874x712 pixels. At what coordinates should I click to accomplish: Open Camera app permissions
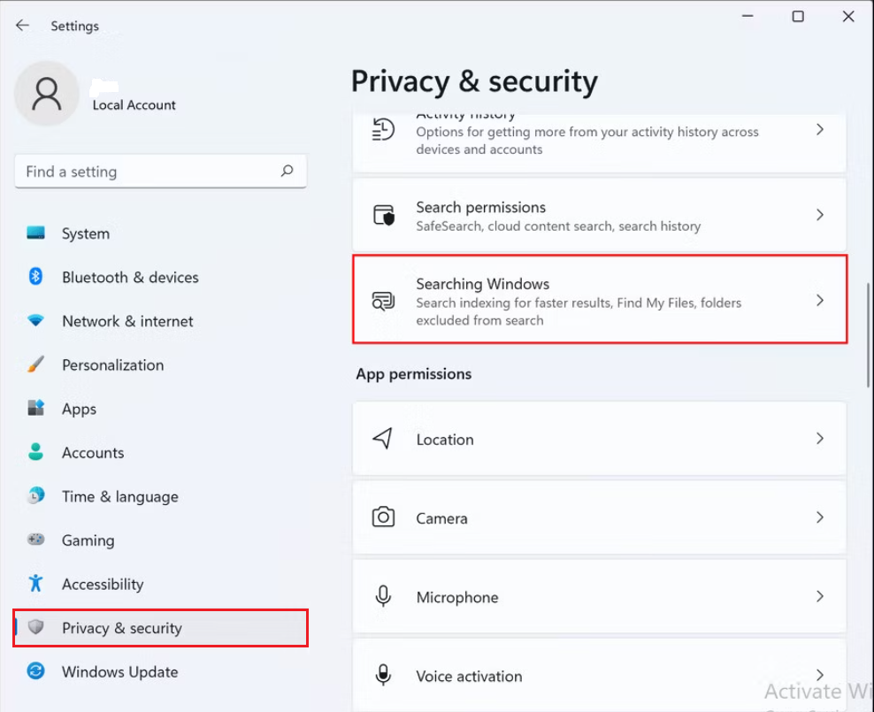(x=599, y=517)
